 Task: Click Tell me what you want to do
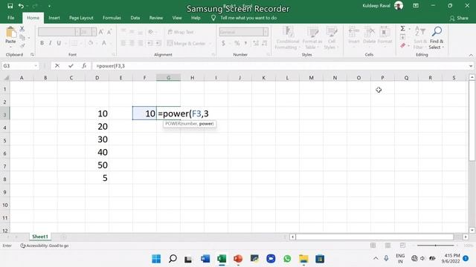point(248,18)
